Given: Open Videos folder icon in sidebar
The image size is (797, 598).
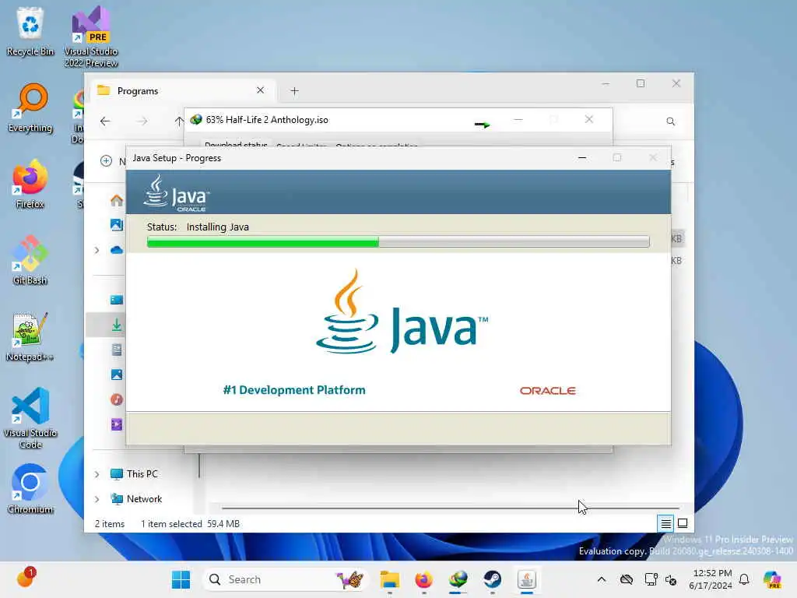Looking at the screenshot, I should click(117, 424).
